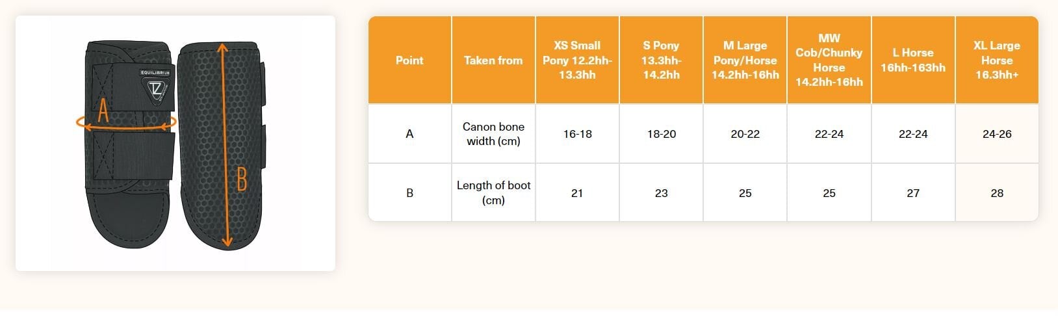This screenshot has width=1058, height=316.
Task: Click the XL Large Horse header
Action: pyautogui.click(x=996, y=60)
